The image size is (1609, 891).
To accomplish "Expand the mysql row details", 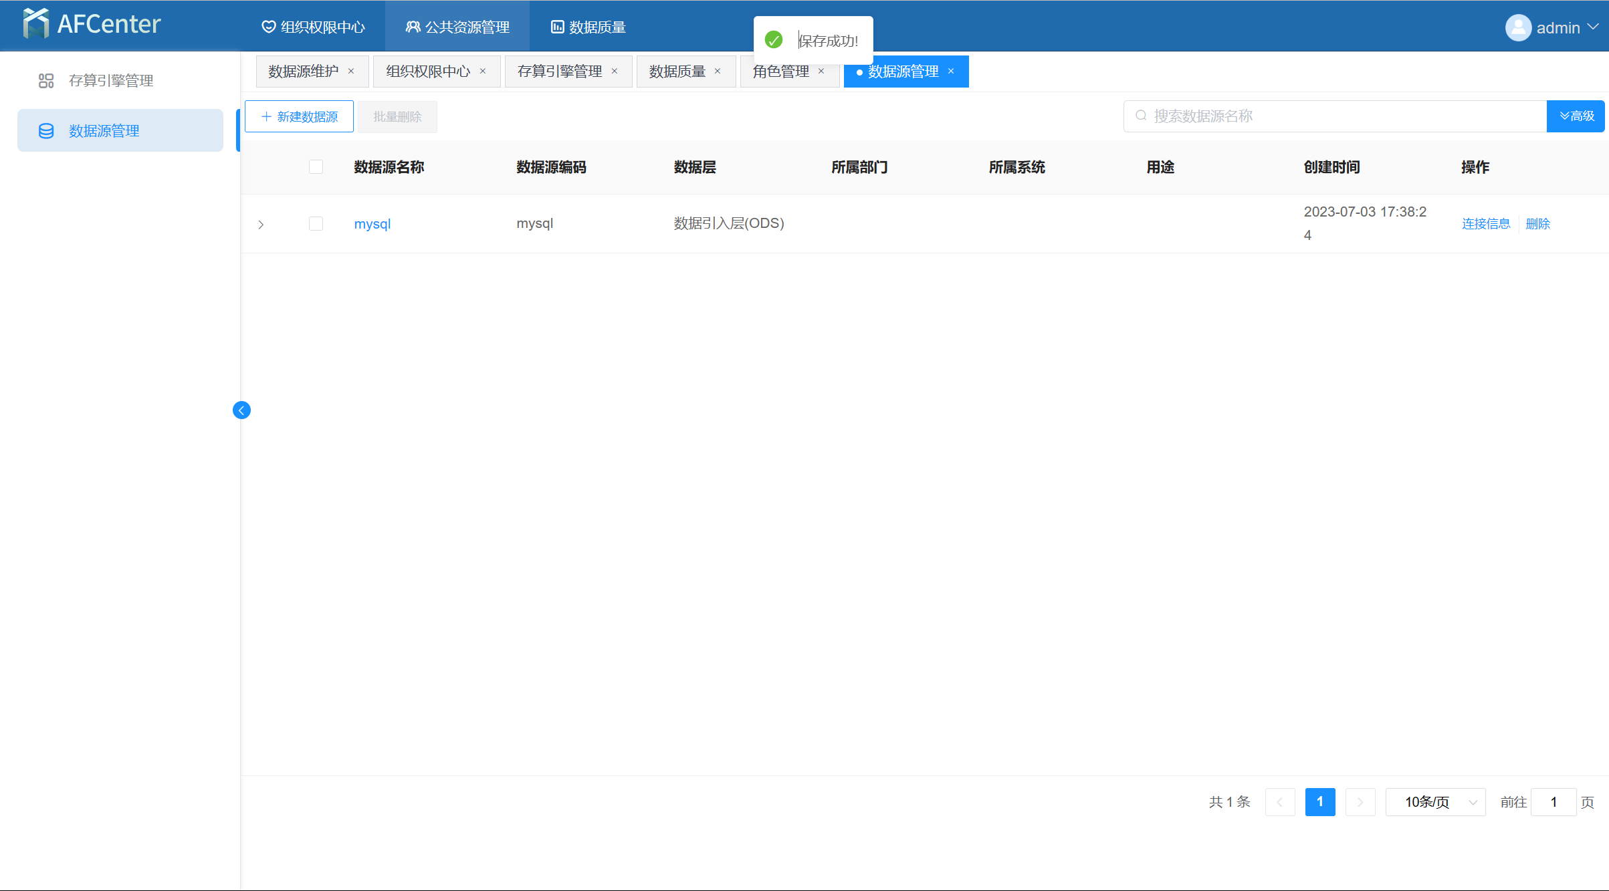I will coord(261,225).
